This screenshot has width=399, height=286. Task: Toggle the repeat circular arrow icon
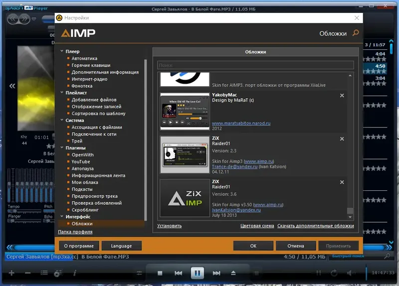(334, 273)
